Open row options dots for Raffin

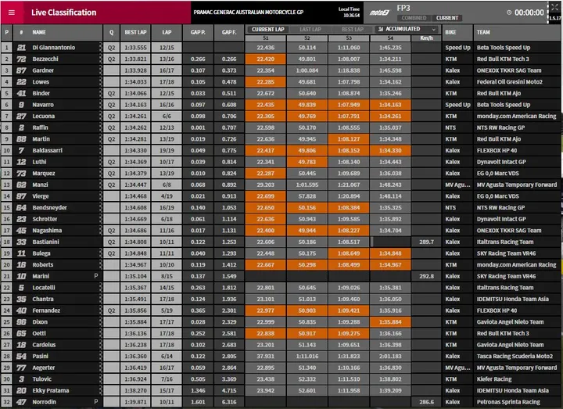pos(100,127)
